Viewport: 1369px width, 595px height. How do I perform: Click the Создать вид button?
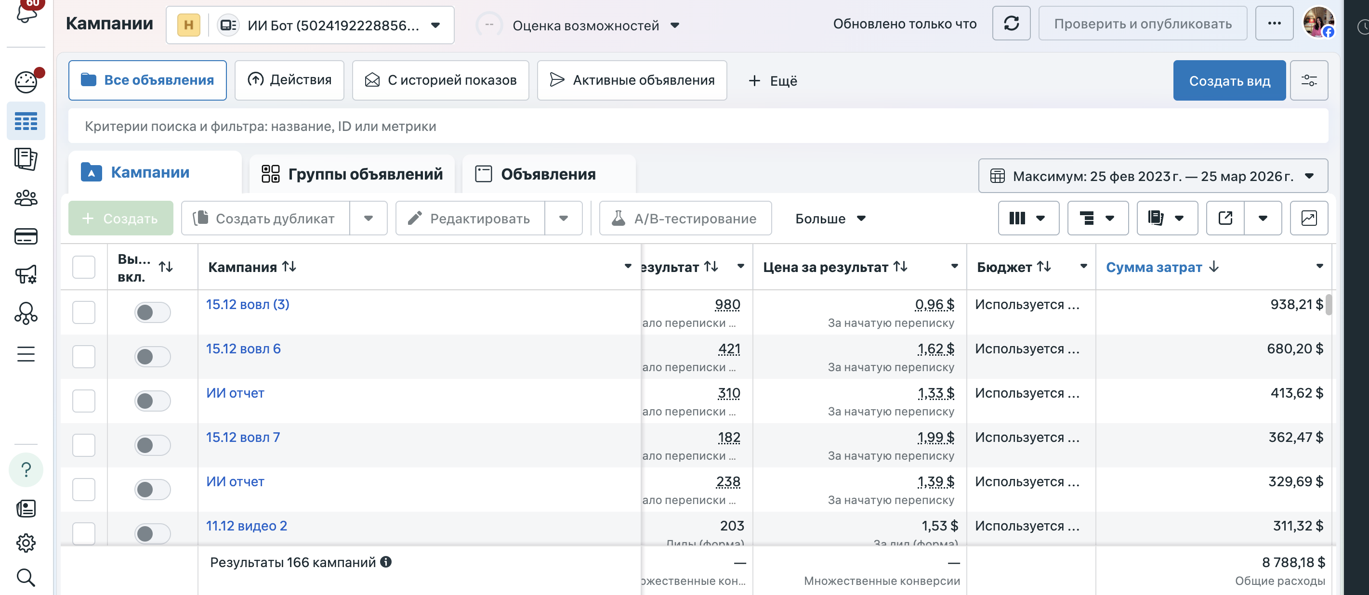[1229, 80]
